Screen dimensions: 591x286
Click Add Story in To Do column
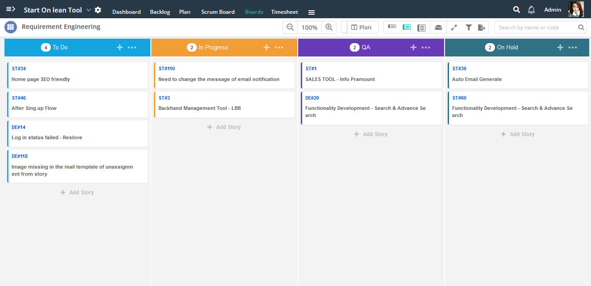(x=77, y=193)
